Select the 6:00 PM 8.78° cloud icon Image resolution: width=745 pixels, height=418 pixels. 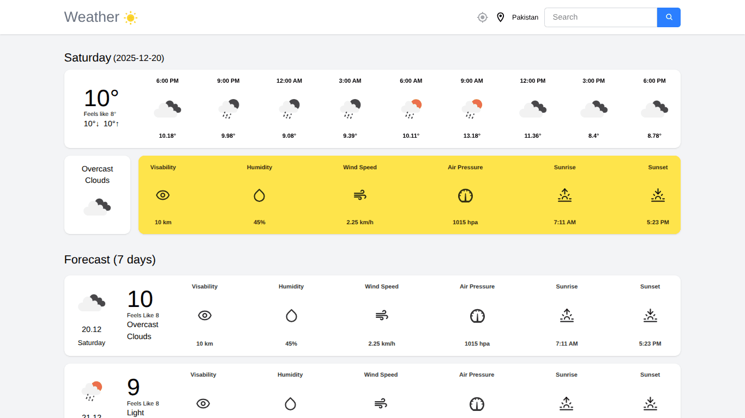pos(654,109)
